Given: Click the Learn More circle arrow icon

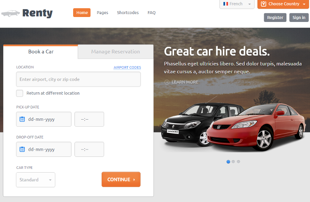Looking at the screenshot, I should (167, 82).
